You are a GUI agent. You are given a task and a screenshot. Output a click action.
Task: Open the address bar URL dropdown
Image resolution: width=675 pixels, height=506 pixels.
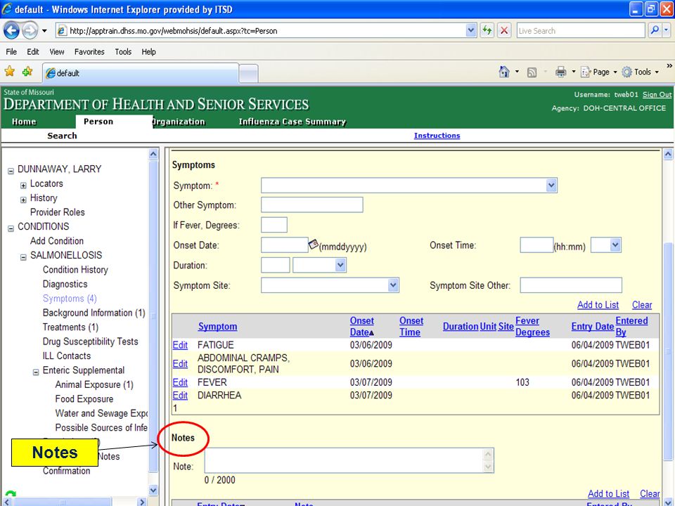click(x=471, y=30)
